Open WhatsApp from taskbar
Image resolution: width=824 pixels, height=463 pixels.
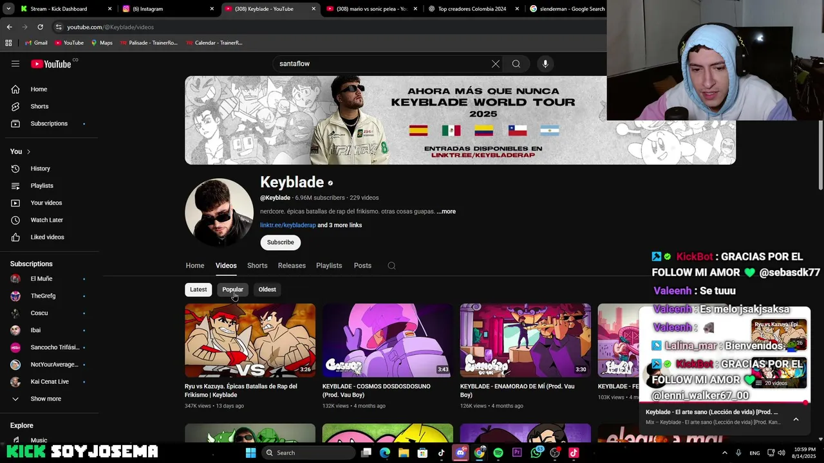[536, 453]
